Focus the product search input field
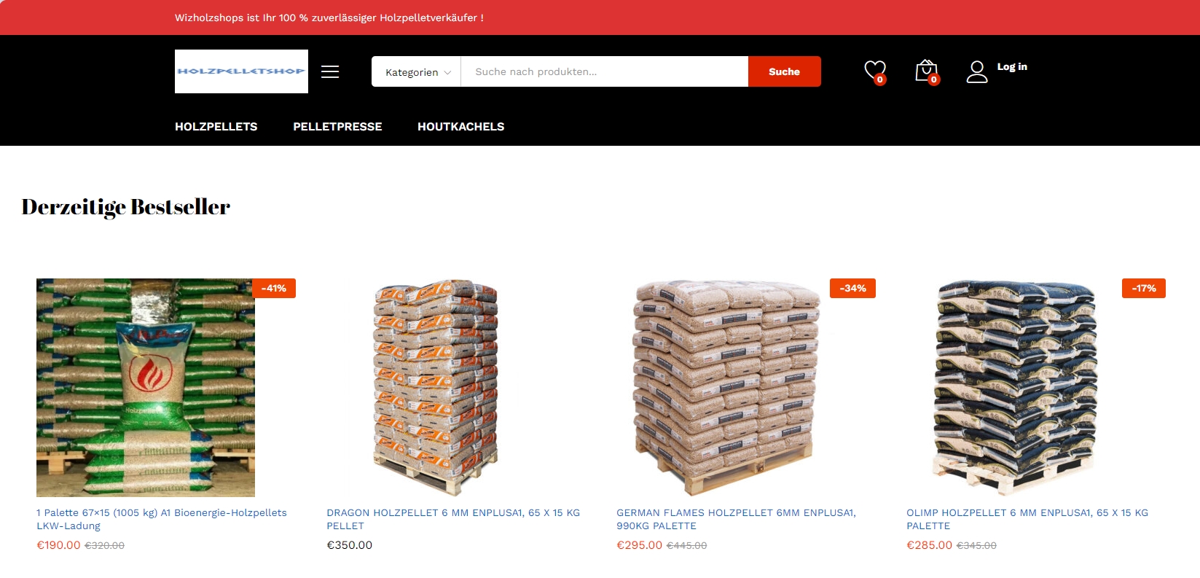The height and width of the screenshot is (578, 1200). [605, 71]
